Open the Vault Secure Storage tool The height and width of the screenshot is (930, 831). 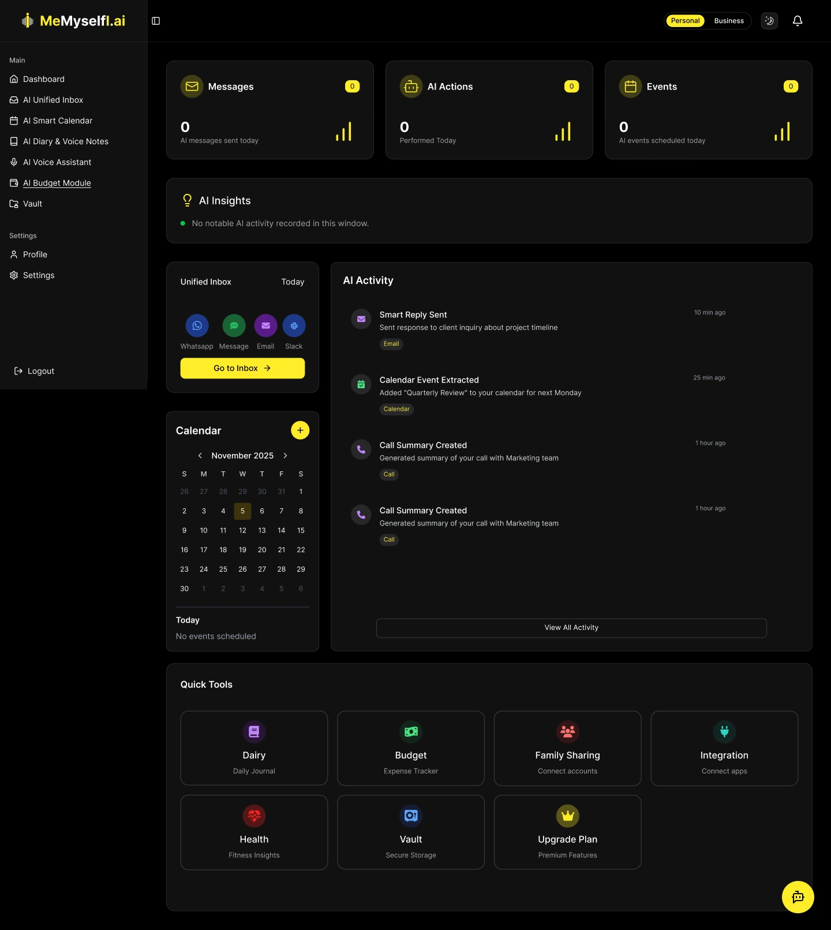click(x=411, y=832)
